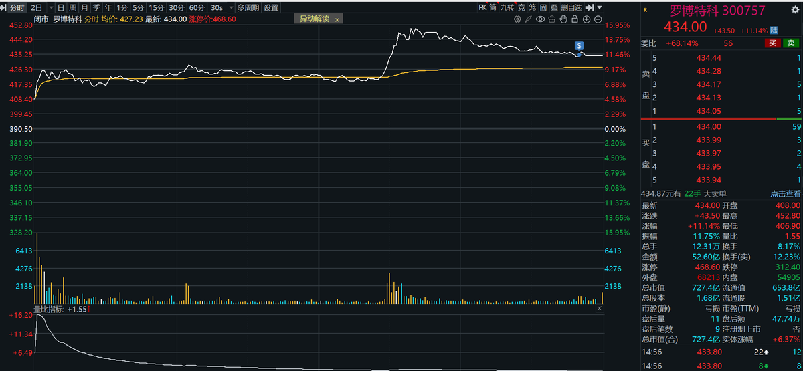
Task: Click the 换手 value 8.17%
Action: 789,246
